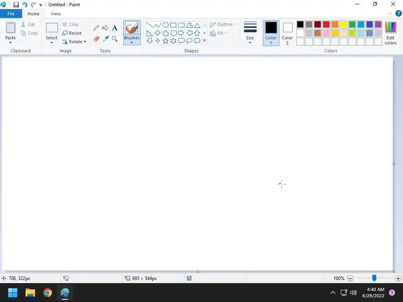Click the Resize button
The image size is (403, 302).
click(x=72, y=33)
